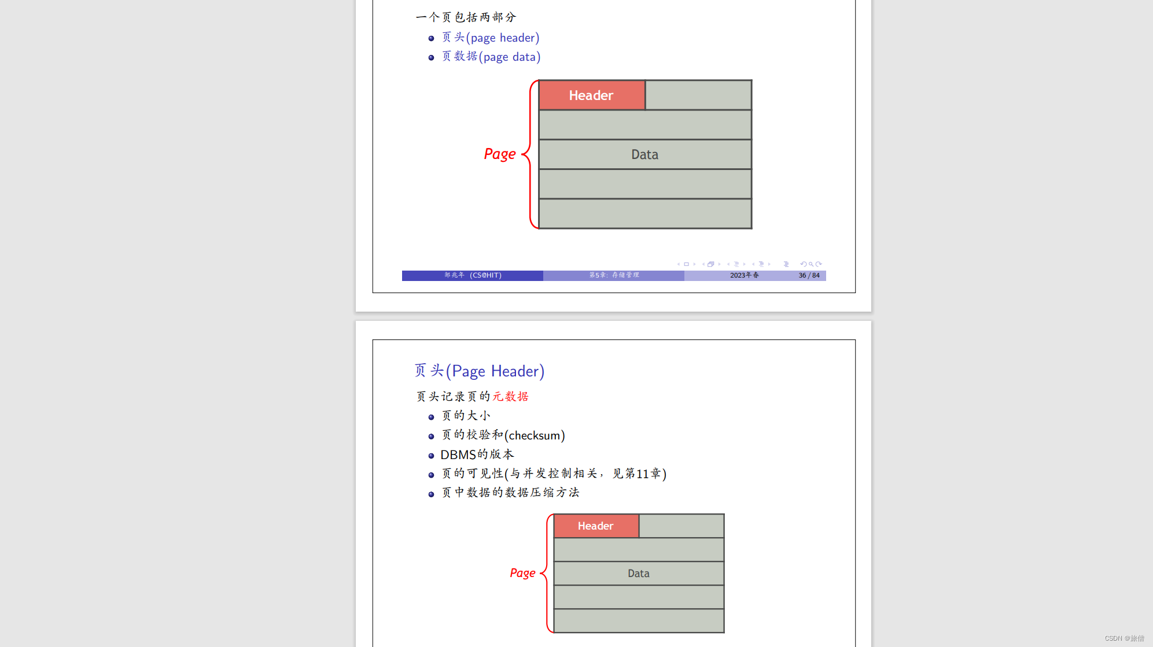Click next section arrow in navigation symbols

[x=769, y=264]
